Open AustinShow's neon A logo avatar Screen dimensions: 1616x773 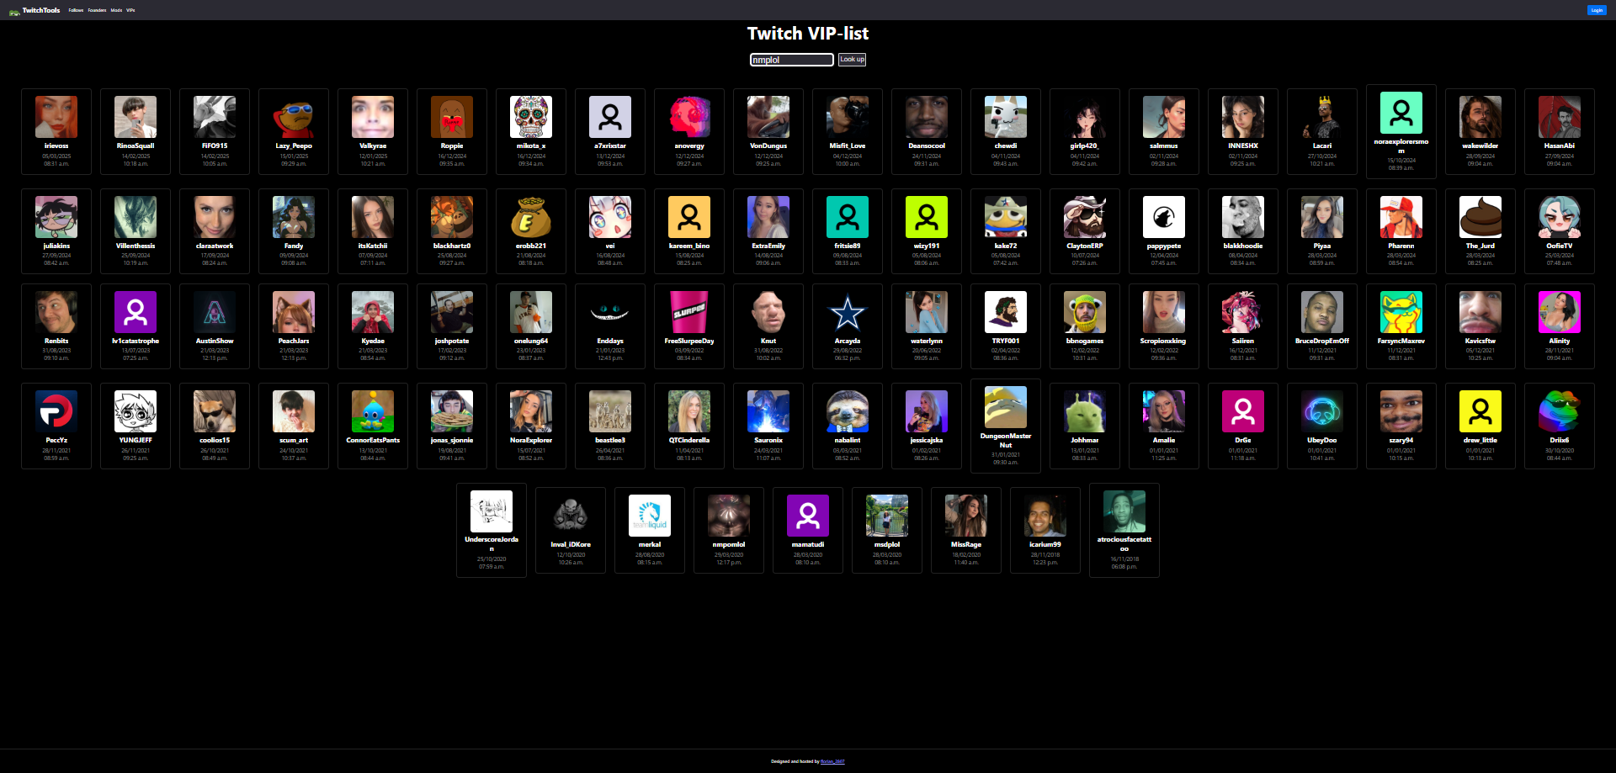tap(215, 312)
